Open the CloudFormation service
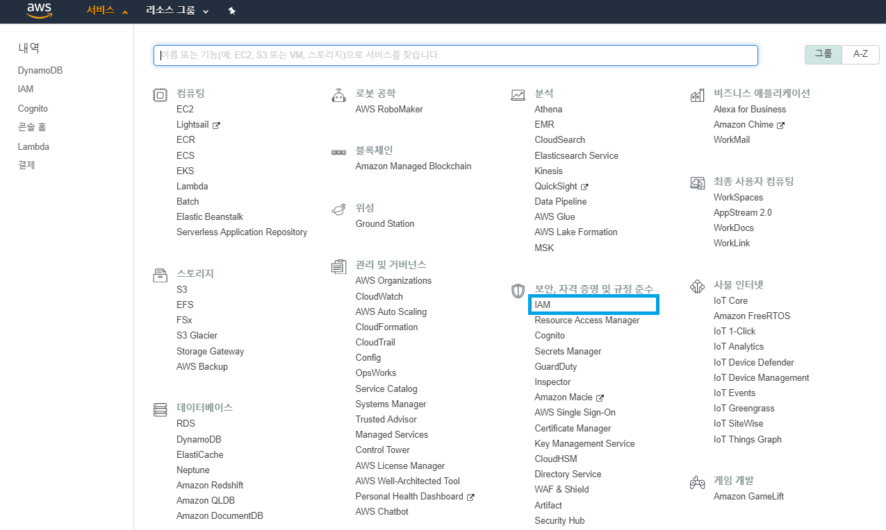Viewport: 886px width, 530px height. 386,327
